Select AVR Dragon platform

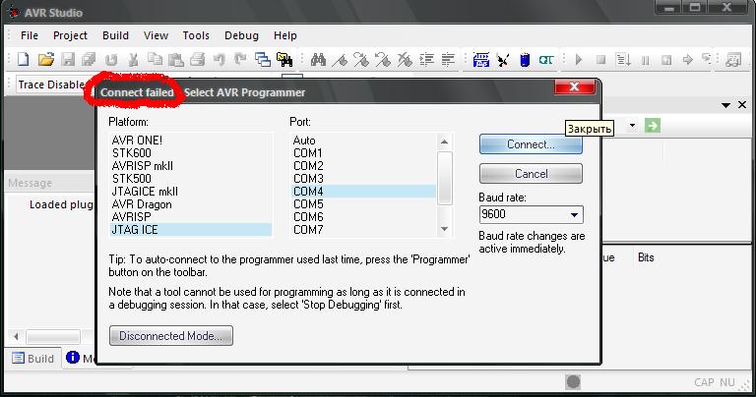[x=191, y=204]
